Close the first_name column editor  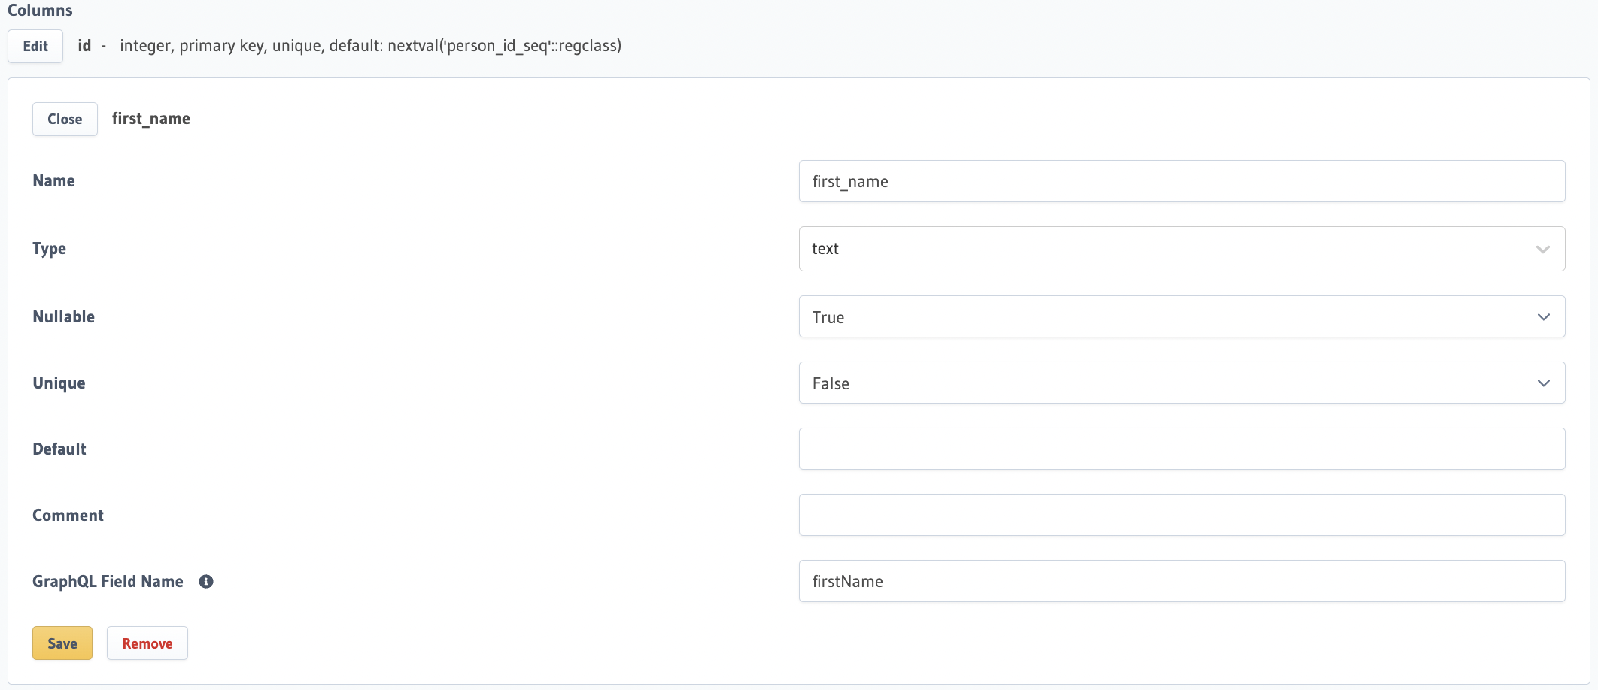(65, 119)
